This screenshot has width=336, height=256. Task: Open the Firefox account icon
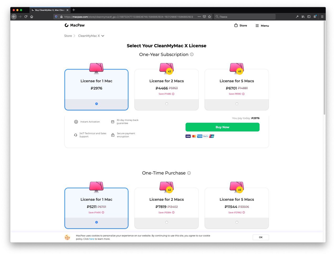pos(315,17)
